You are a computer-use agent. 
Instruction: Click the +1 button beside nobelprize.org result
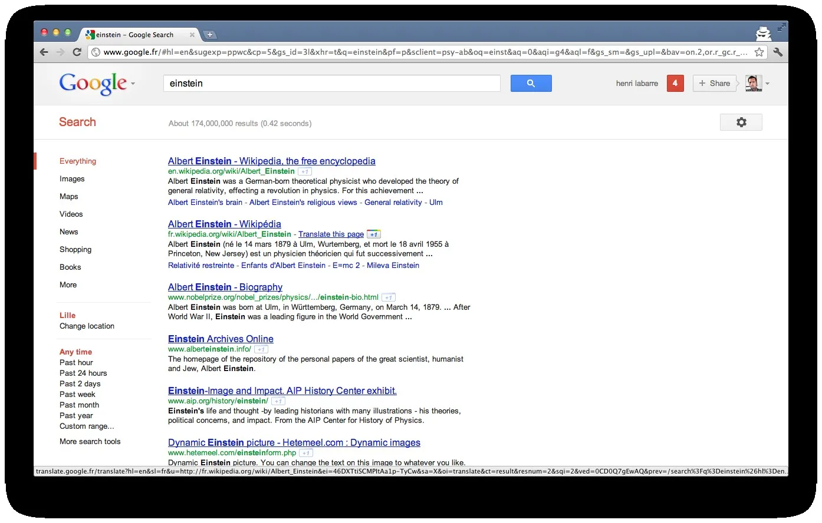[x=388, y=297]
